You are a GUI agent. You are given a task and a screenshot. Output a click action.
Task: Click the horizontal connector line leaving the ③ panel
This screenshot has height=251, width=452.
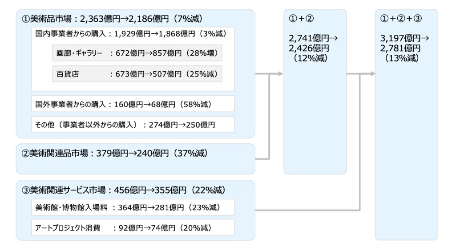click(x=307, y=211)
